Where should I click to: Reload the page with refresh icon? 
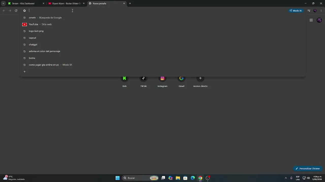(x=16, y=11)
